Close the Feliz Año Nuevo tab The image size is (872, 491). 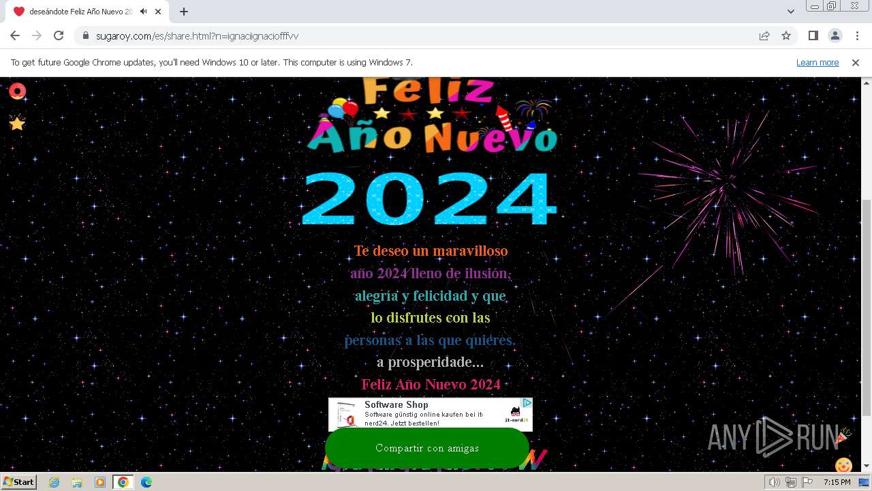pyautogui.click(x=159, y=12)
